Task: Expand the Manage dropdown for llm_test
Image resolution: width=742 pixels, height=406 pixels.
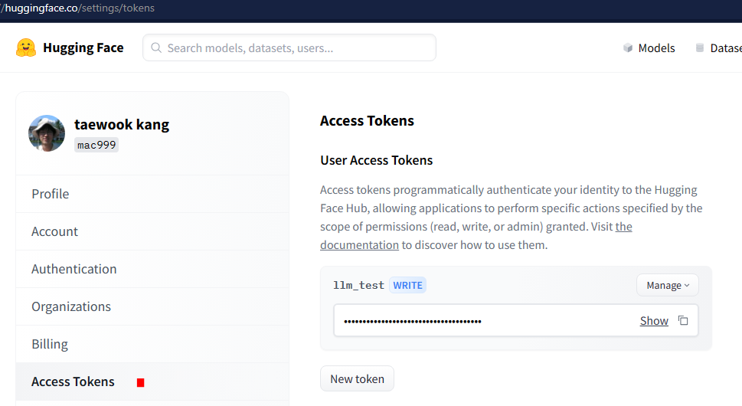Action: [x=667, y=285]
